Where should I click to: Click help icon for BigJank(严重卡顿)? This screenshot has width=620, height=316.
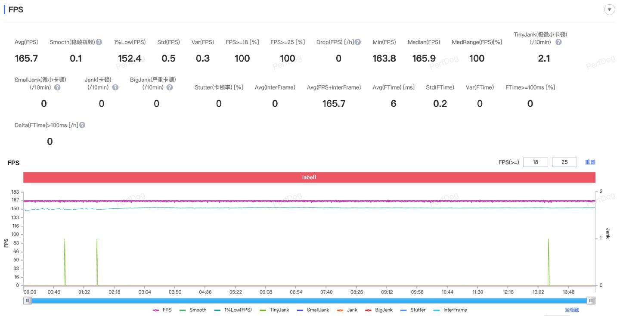pyautogui.click(x=170, y=87)
